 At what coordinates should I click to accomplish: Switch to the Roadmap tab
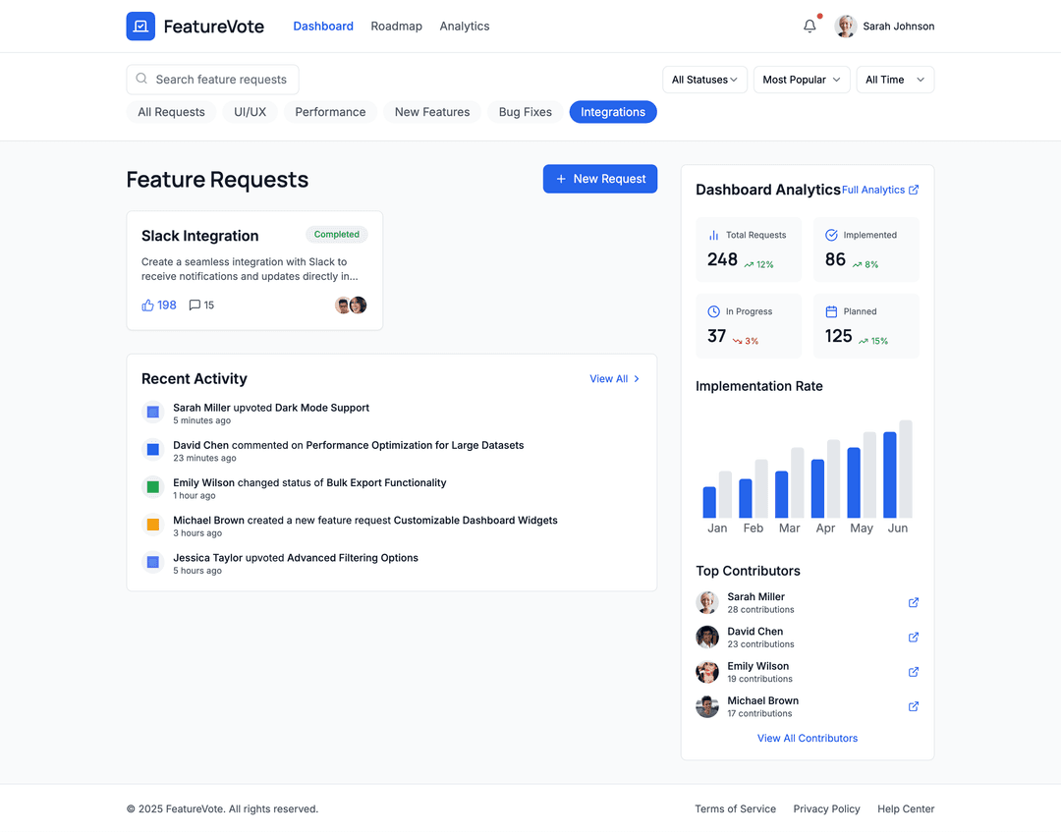[396, 27]
